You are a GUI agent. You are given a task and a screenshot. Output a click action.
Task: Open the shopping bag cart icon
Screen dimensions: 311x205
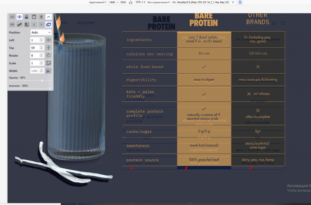pos(283,23)
